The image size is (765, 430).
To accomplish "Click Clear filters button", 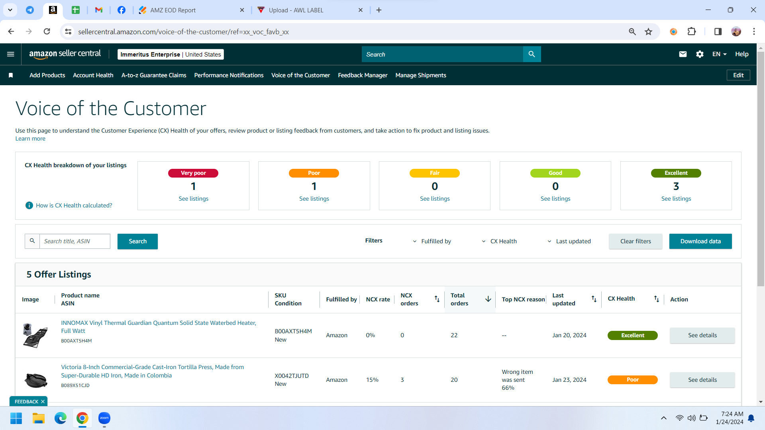I will pos(636,241).
